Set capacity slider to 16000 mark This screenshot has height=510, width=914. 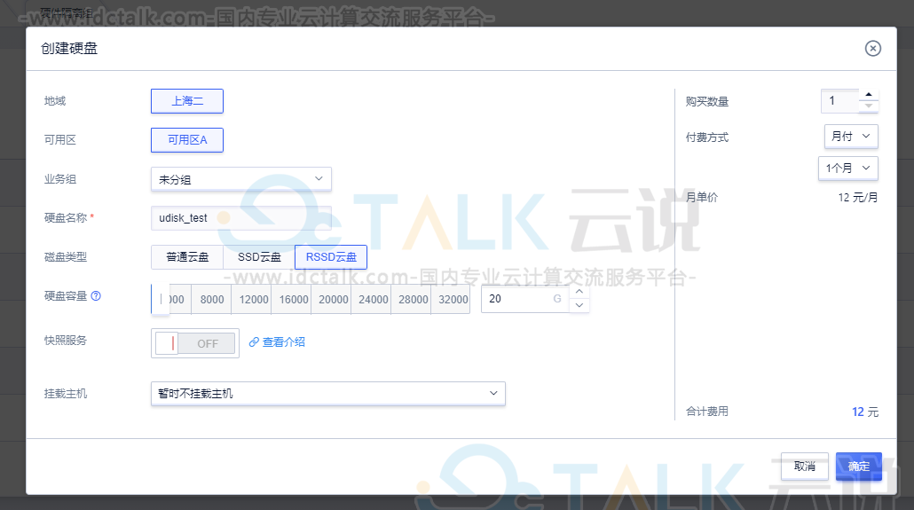coord(293,299)
